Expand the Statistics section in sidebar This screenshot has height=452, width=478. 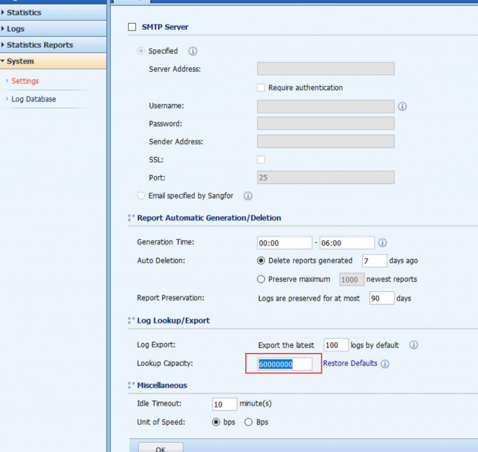24,12
